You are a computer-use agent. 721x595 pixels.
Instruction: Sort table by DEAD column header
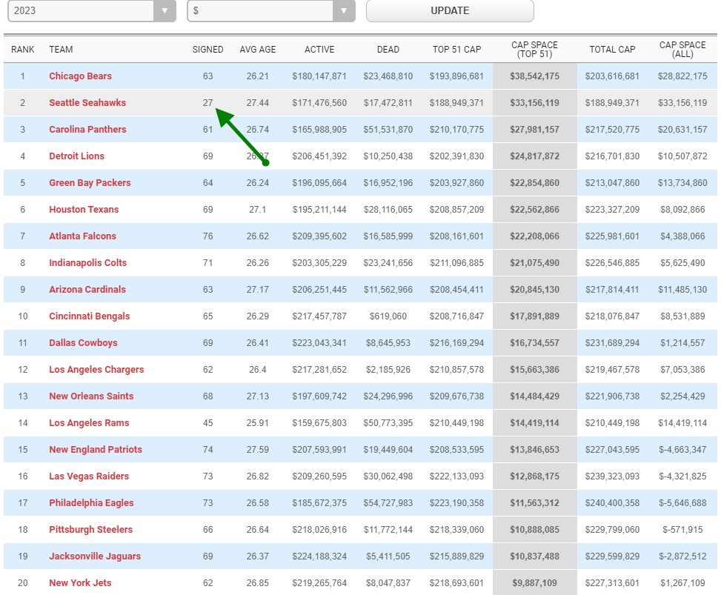pyautogui.click(x=388, y=50)
